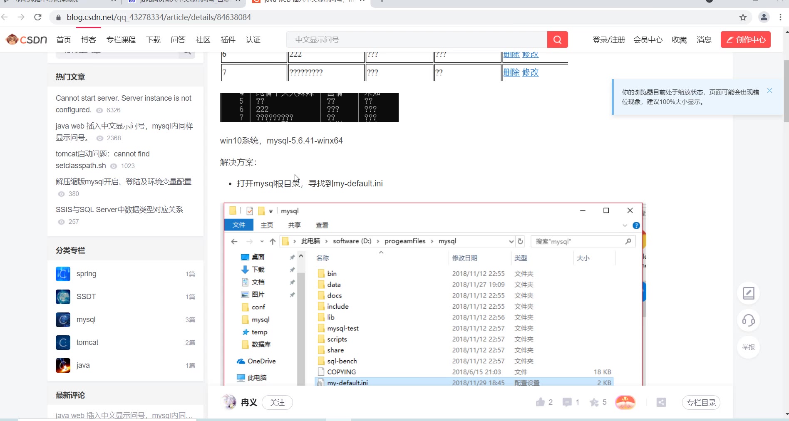Open the 插件 nav item
The image size is (789, 421).
pos(228,40)
